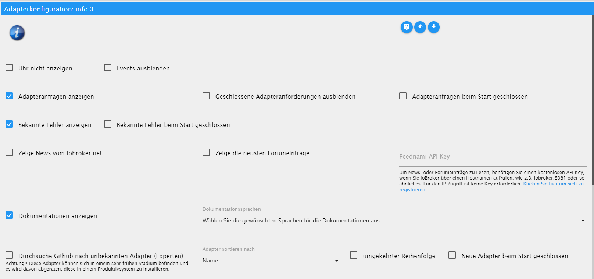Expand 'Adapter sortieren nach' Name dropdown
Viewport: 594px width, 279px height.
click(x=271, y=261)
